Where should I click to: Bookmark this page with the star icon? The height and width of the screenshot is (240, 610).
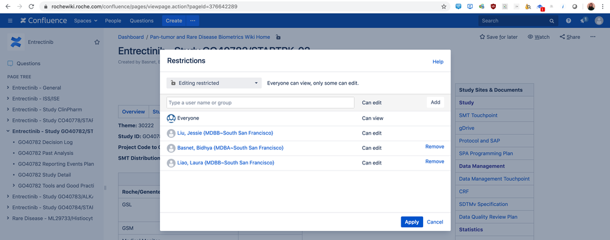pyautogui.click(x=443, y=7)
